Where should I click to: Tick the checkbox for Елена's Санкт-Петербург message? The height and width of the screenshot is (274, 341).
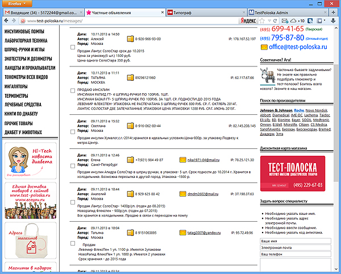point(73,166)
